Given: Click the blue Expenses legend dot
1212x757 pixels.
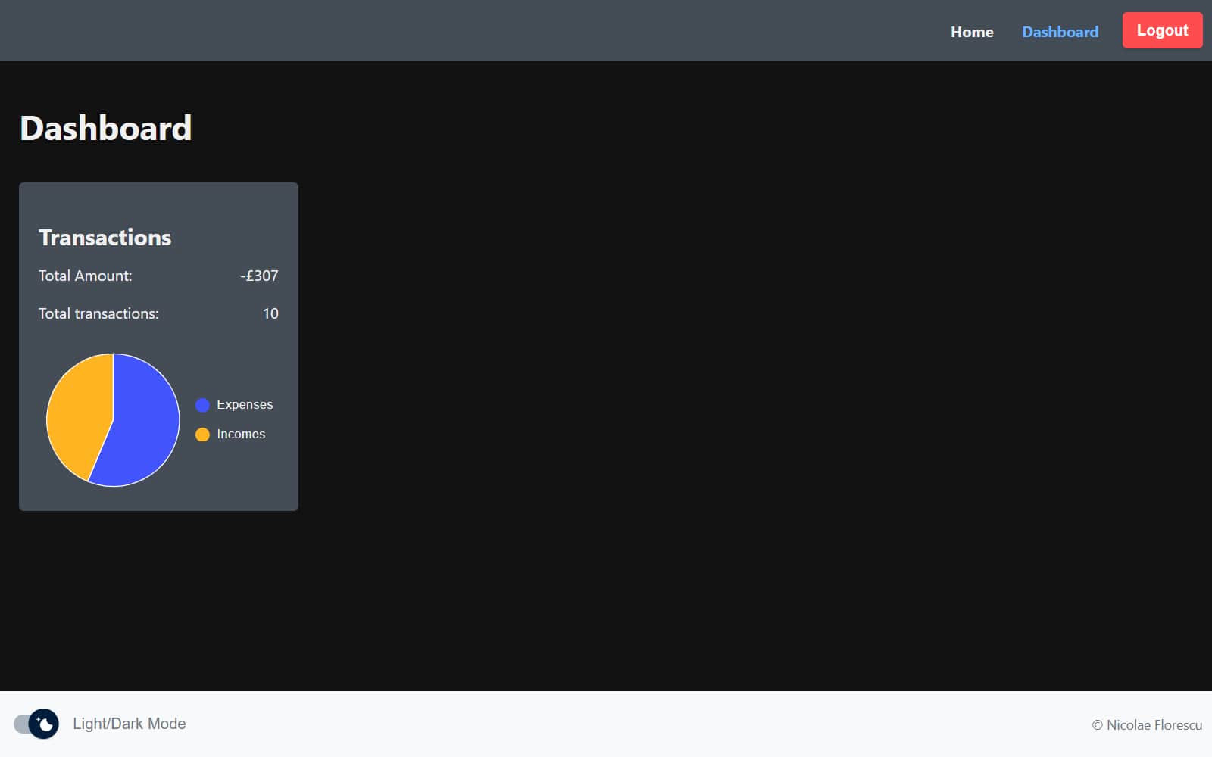Looking at the screenshot, I should pos(202,405).
